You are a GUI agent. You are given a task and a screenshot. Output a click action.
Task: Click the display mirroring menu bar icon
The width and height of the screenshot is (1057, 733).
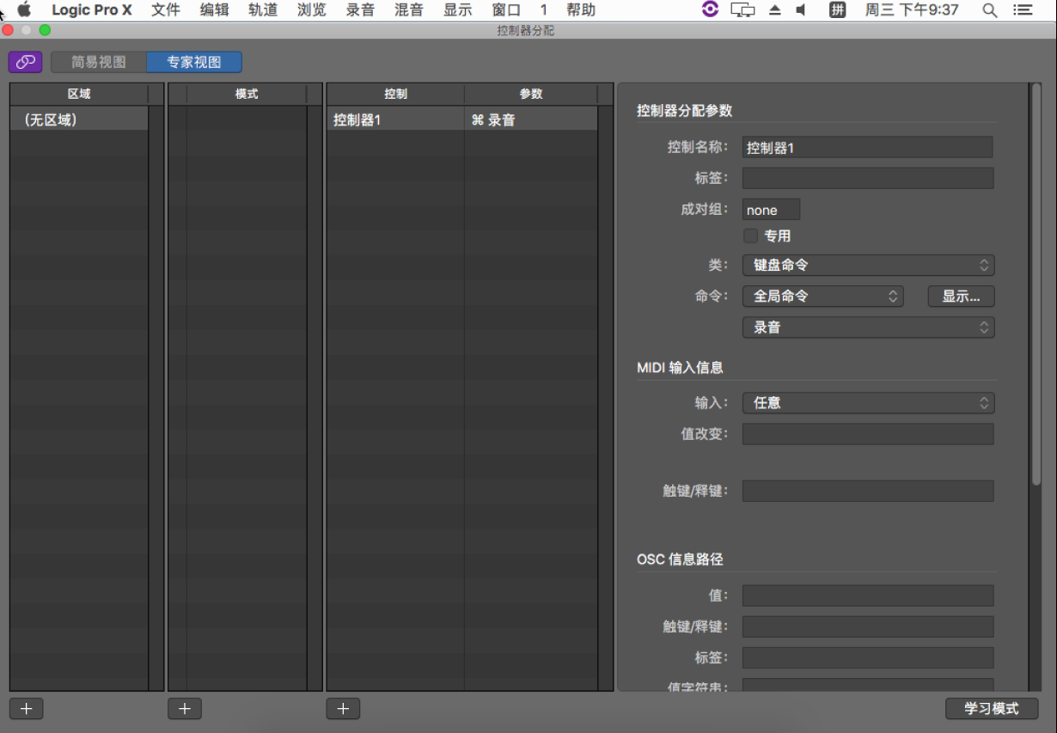742,10
